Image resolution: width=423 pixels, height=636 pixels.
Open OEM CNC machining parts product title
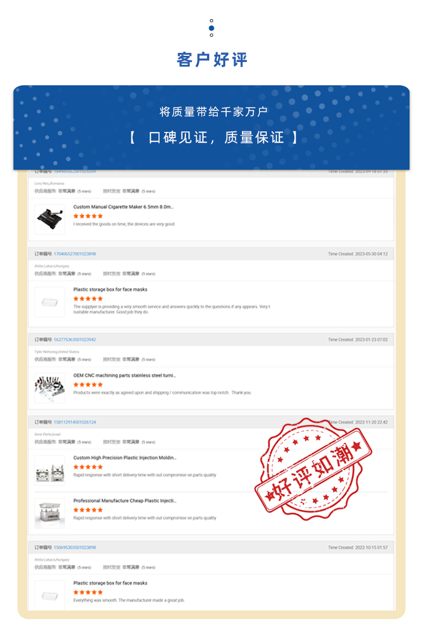tap(125, 376)
